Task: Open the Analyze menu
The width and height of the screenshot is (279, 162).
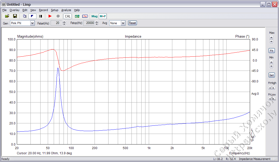Action: tap(66, 10)
